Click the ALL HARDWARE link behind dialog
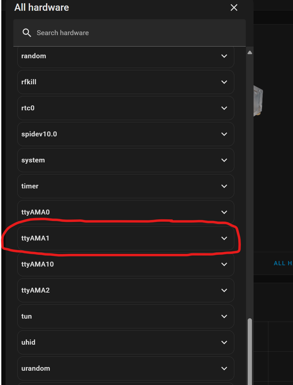Image resolution: width=293 pixels, height=385 pixels. [283, 263]
